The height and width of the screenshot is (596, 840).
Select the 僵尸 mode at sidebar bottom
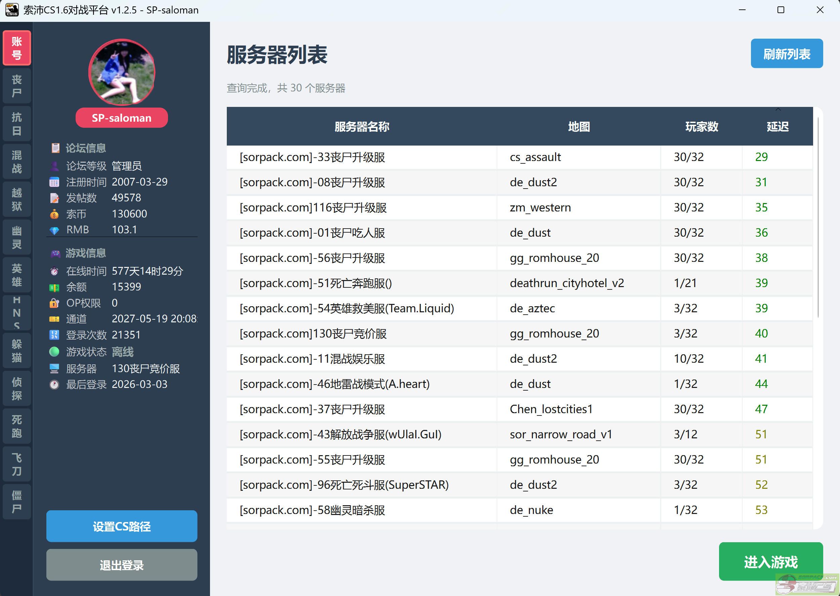tap(16, 502)
